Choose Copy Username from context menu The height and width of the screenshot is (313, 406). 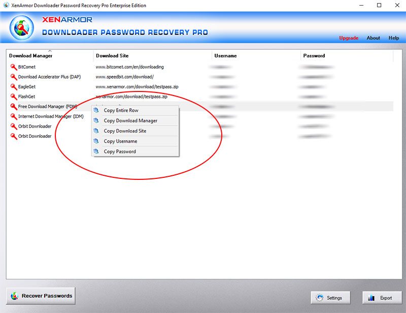point(135,141)
